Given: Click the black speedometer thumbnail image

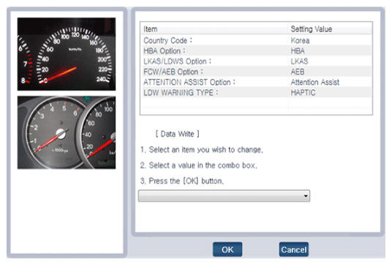Looking at the screenshot, I should [67, 54].
